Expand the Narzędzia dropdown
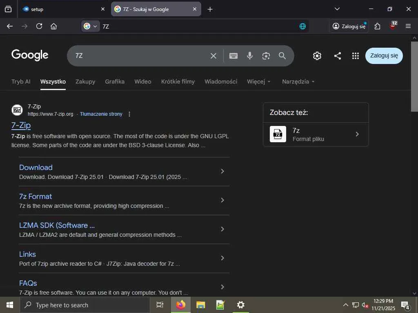This screenshot has height=313, width=418. click(x=298, y=82)
